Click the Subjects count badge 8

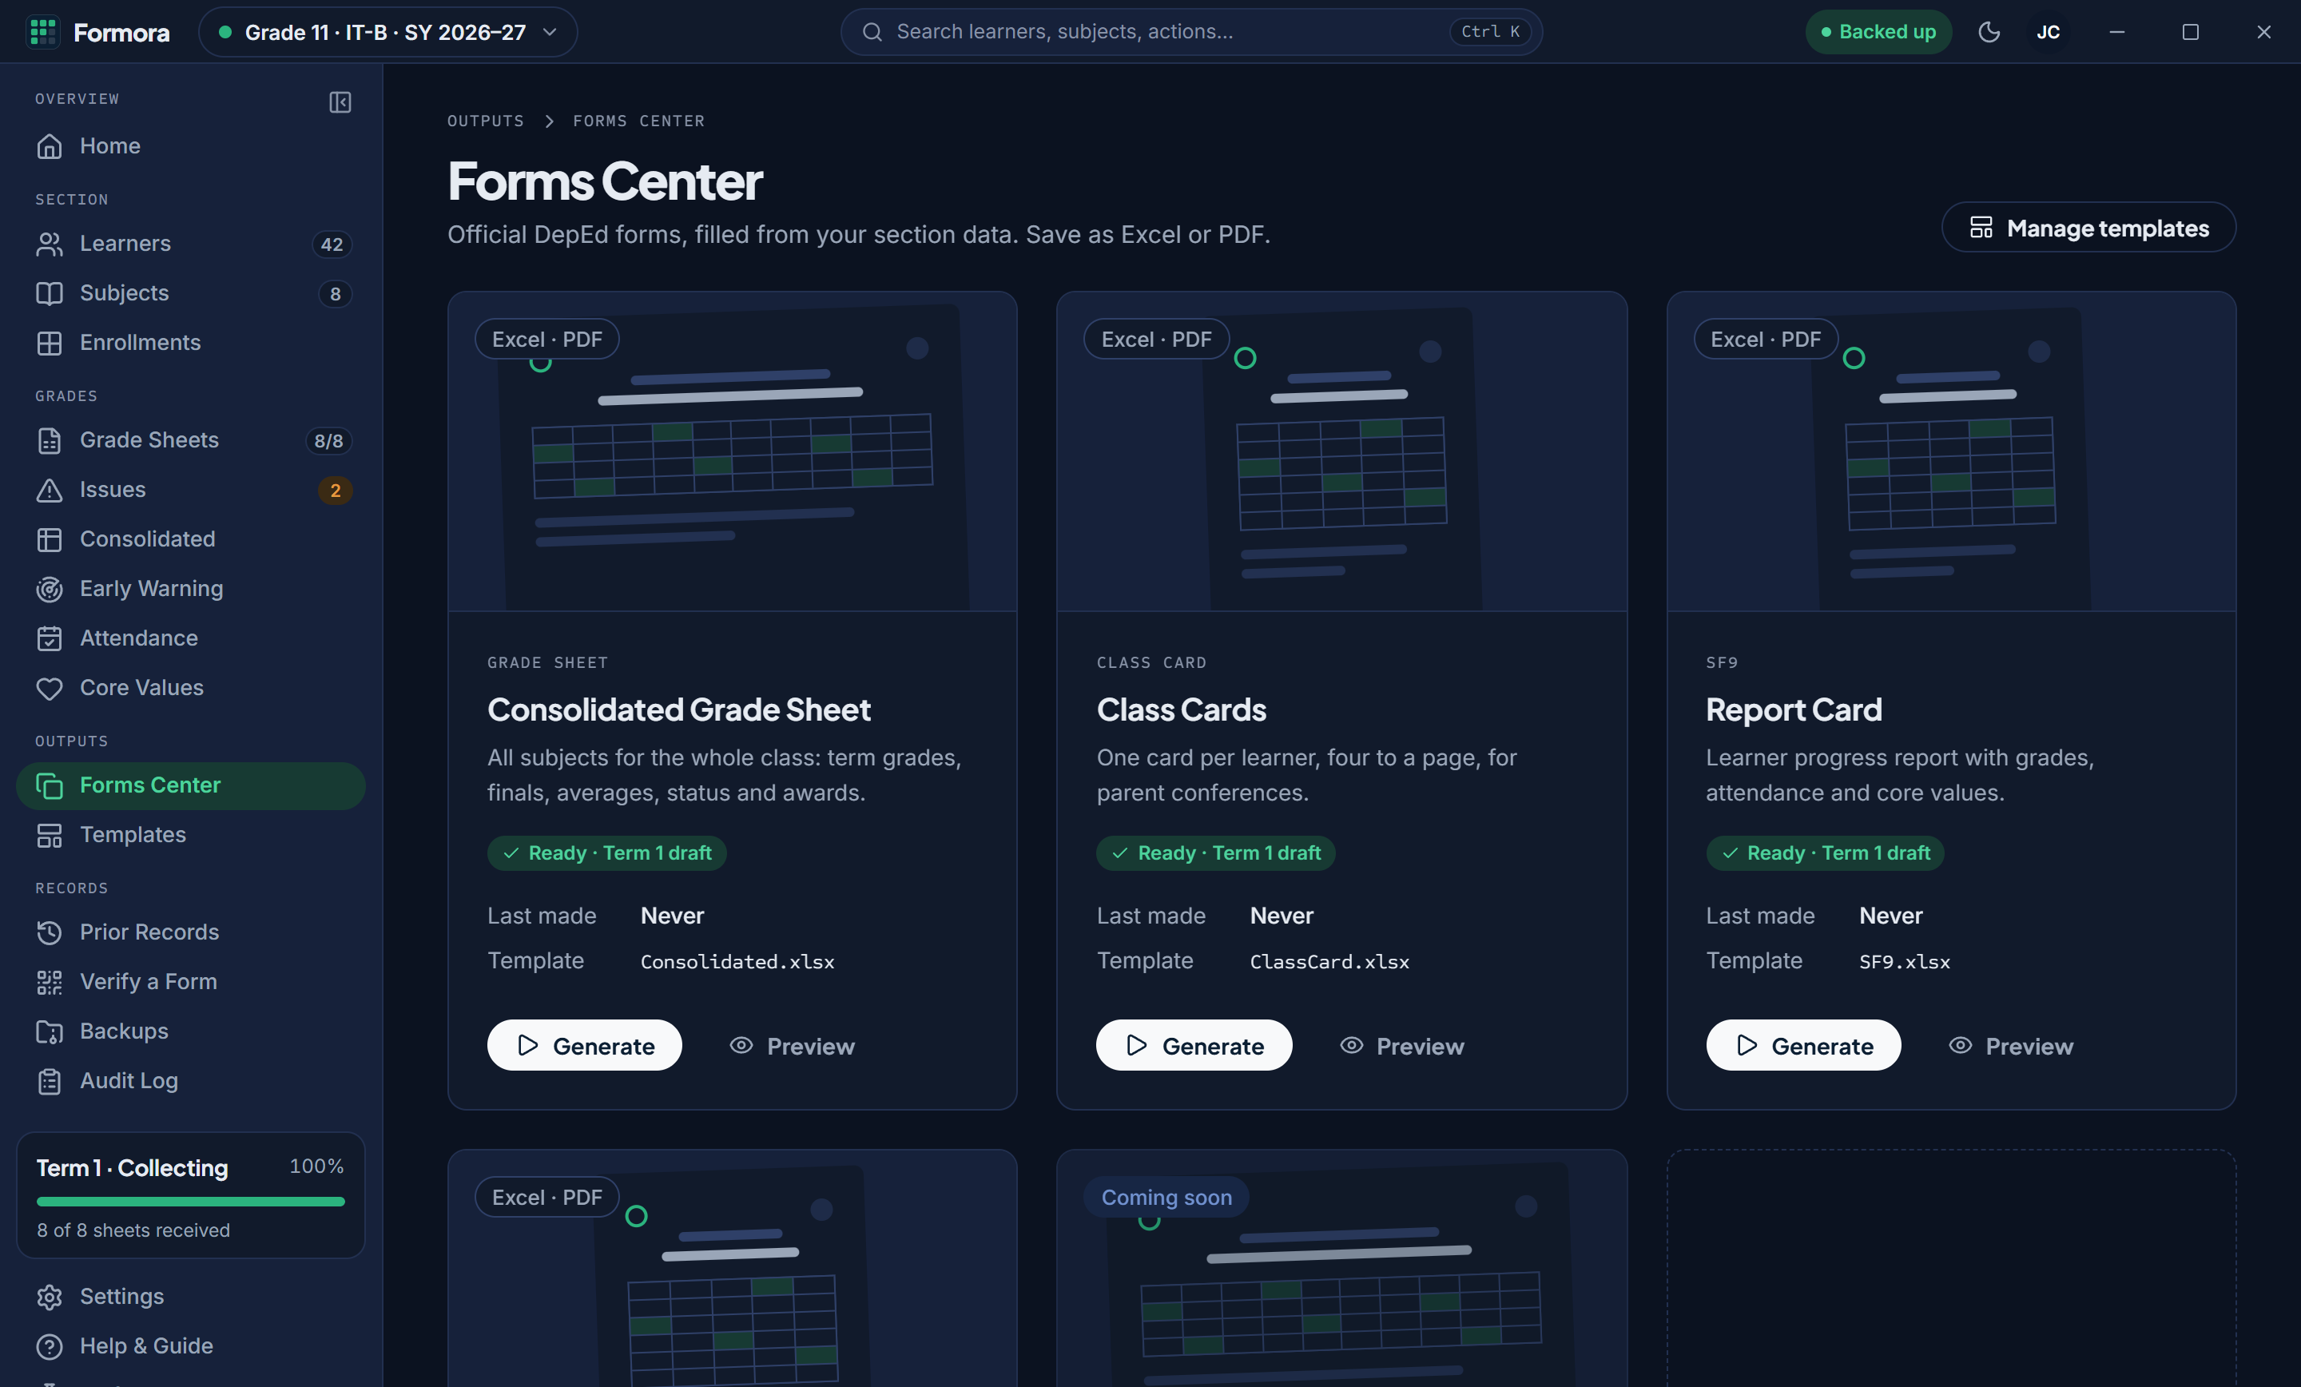(336, 294)
